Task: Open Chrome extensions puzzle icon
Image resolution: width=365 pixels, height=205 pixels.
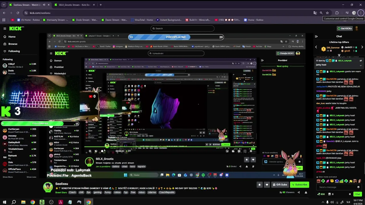Action: click(x=337, y=13)
